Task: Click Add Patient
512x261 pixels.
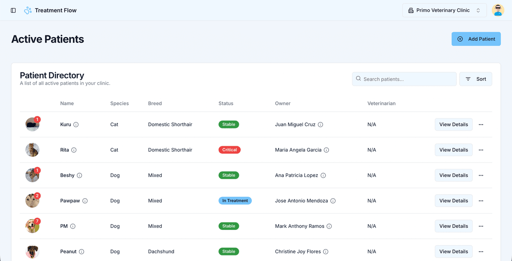Action: pos(476,39)
